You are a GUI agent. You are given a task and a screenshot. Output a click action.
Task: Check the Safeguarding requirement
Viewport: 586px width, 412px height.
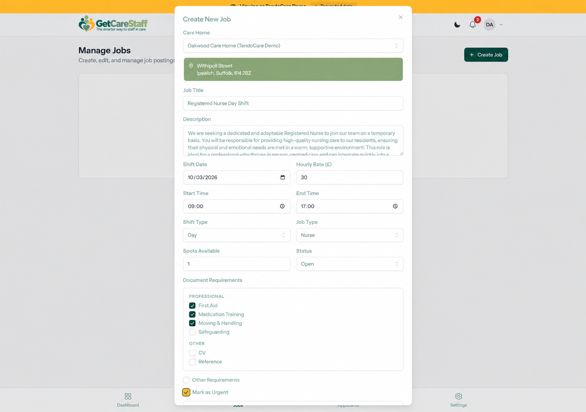192,332
